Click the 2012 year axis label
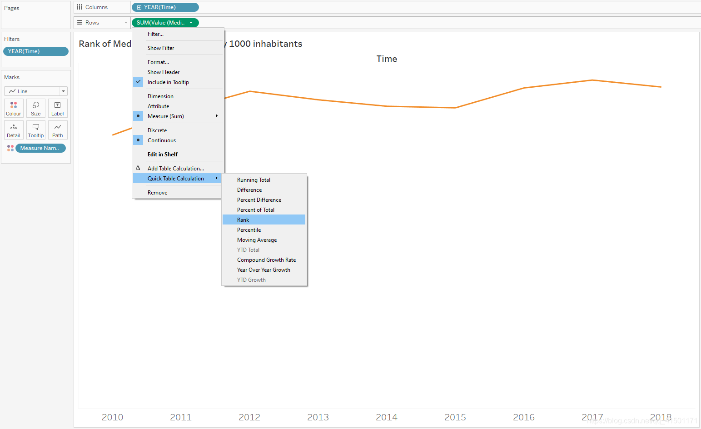This screenshot has width=701, height=429. (x=249, y=417)
